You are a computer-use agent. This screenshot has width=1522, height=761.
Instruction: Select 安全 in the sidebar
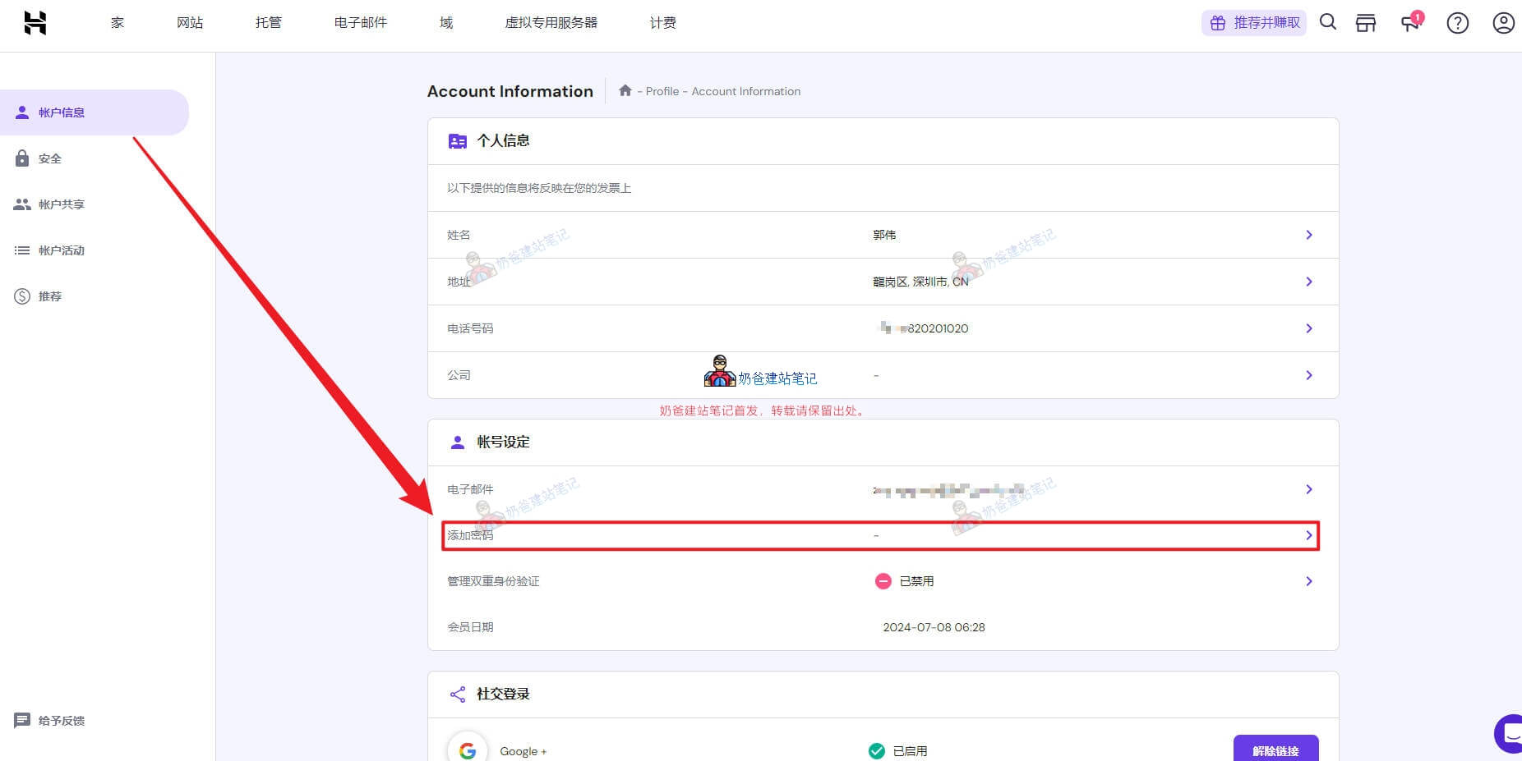pyautogui.click(x=50, y=158)
